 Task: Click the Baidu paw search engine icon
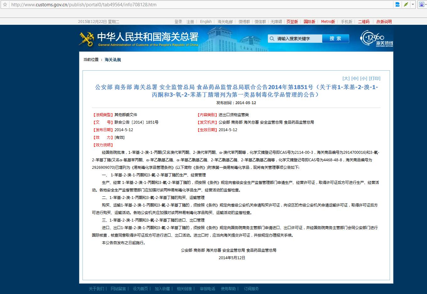422,5
